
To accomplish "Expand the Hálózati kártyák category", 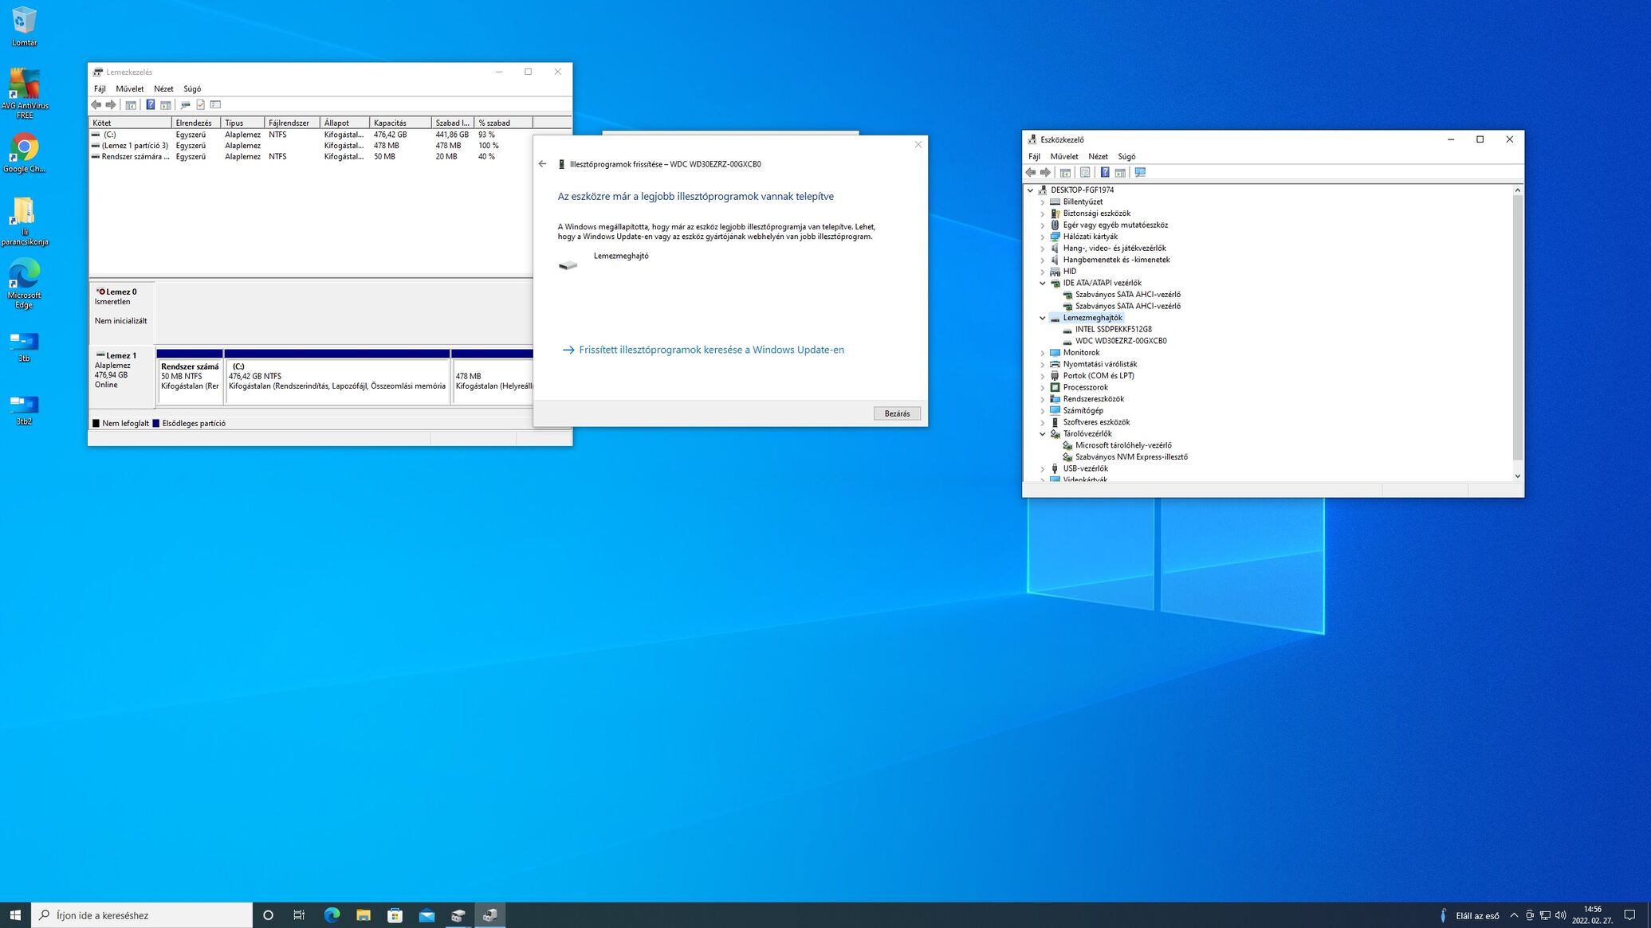I will pyautogui.click(x=1042, y=237).
